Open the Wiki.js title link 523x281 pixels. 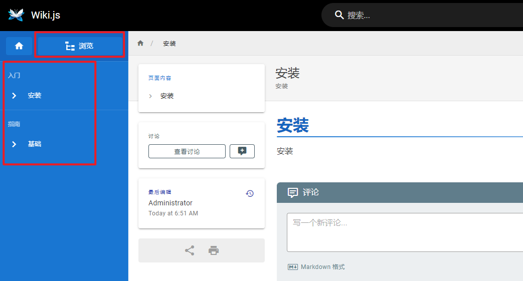[46, 15]
